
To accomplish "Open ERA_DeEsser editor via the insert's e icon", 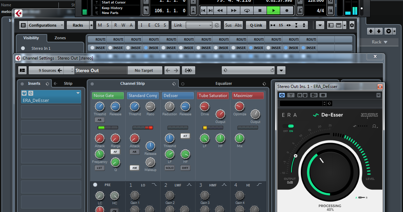I will coord(30,93).
